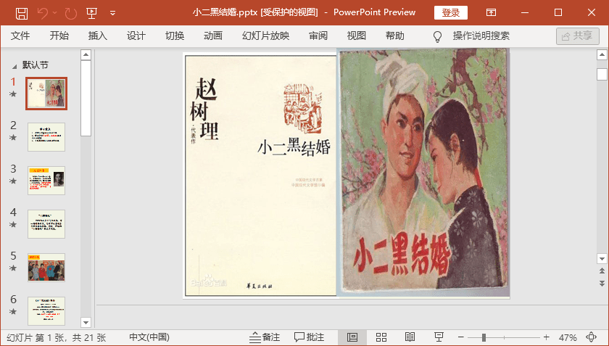Save the presentation using the floppy disk icon
Viewport: 609px width, 346px height.
(21, 13)
